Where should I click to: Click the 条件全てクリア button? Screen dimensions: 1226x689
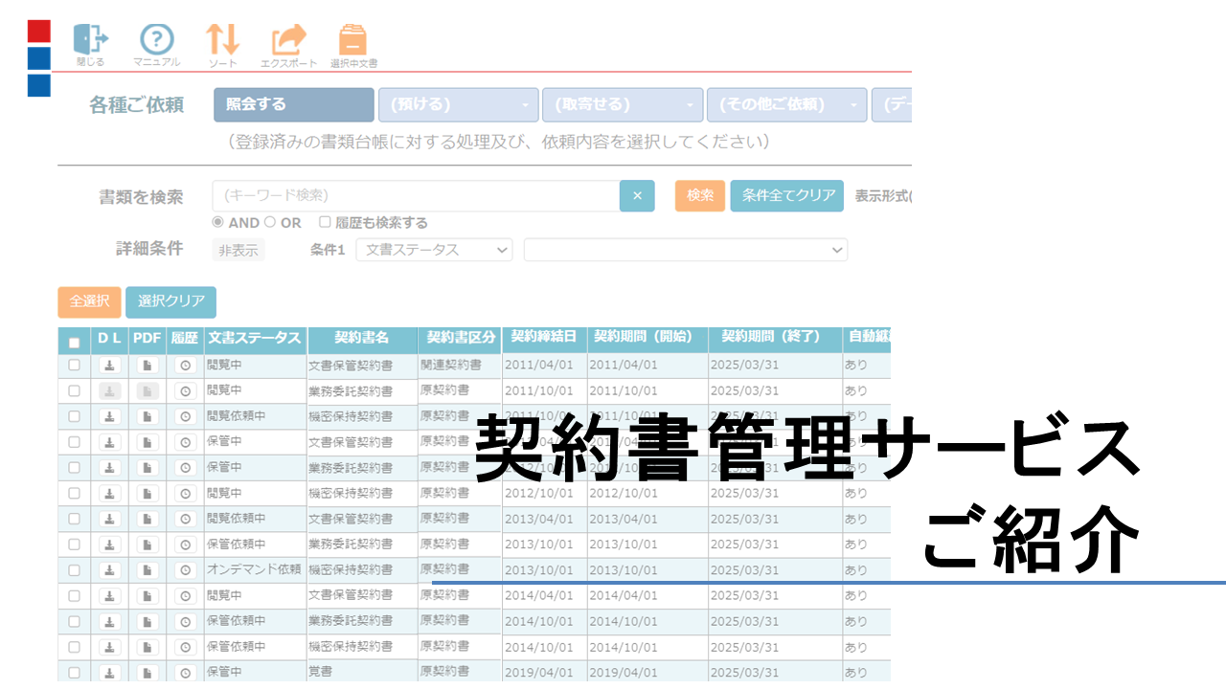(x=787, y=195)
